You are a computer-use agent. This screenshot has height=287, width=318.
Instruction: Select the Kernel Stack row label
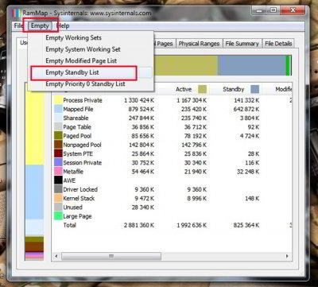coord(79,198)
